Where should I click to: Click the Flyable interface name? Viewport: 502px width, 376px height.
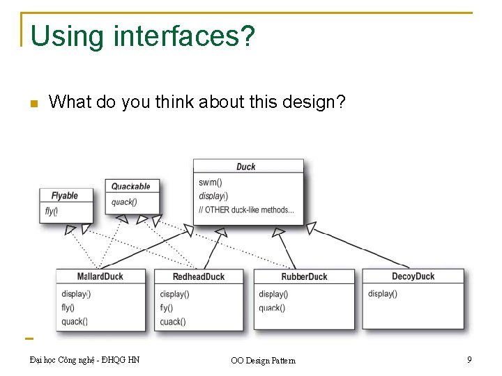click(x=65, y=196)
